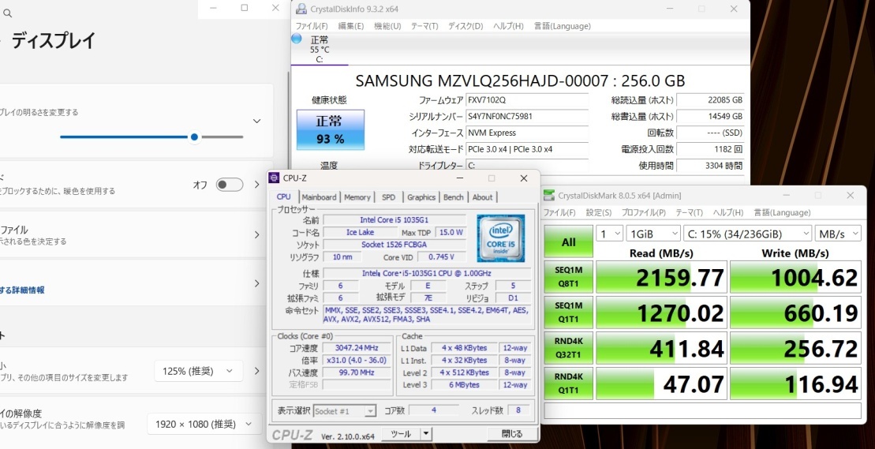Click the CPU-Z purple chip icon
This screenshot has height=449, width=875.
[x=274, y=178]
